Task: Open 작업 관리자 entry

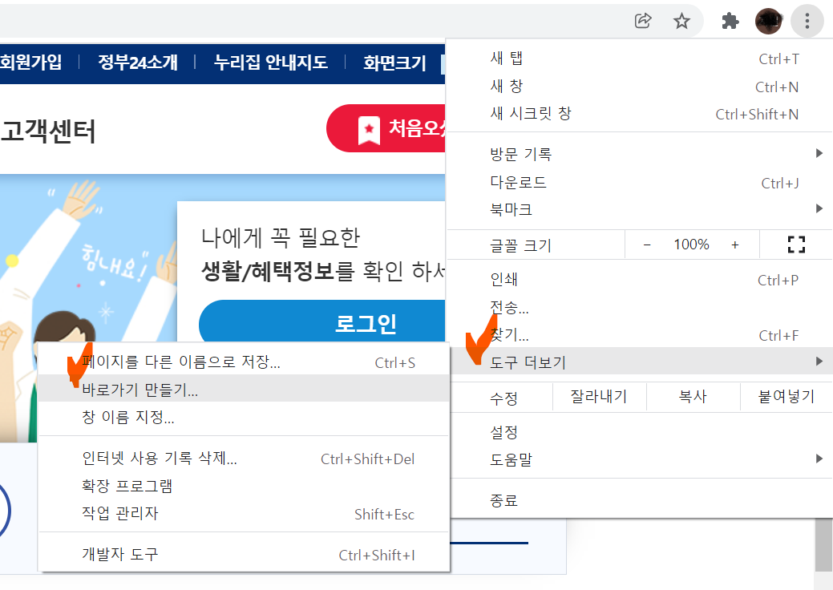Action: click(244, 513)
